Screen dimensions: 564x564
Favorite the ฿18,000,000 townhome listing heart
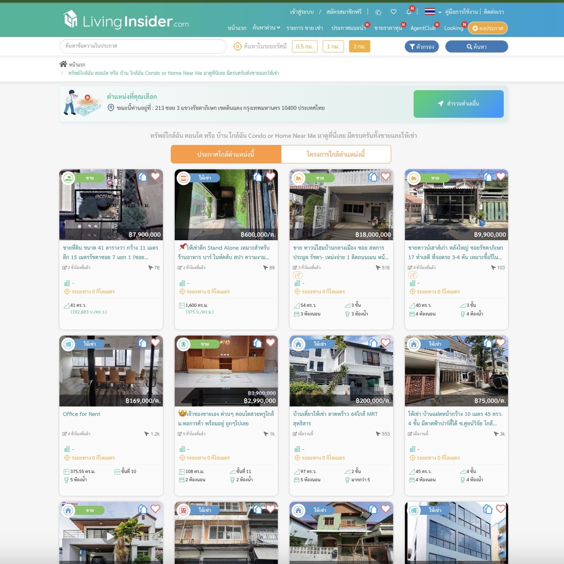click(x=386, y=176)
